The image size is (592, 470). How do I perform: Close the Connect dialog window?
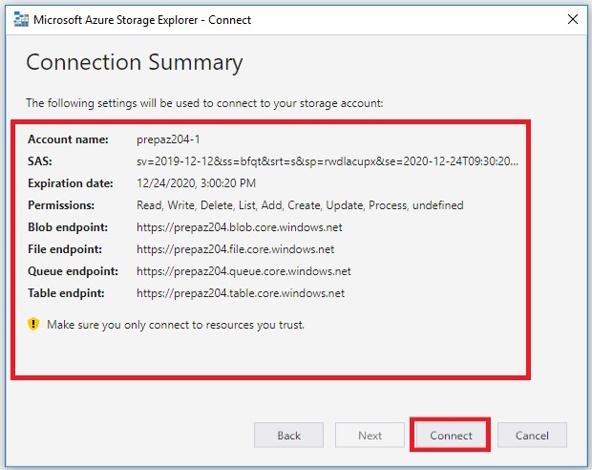coord(572,18)
